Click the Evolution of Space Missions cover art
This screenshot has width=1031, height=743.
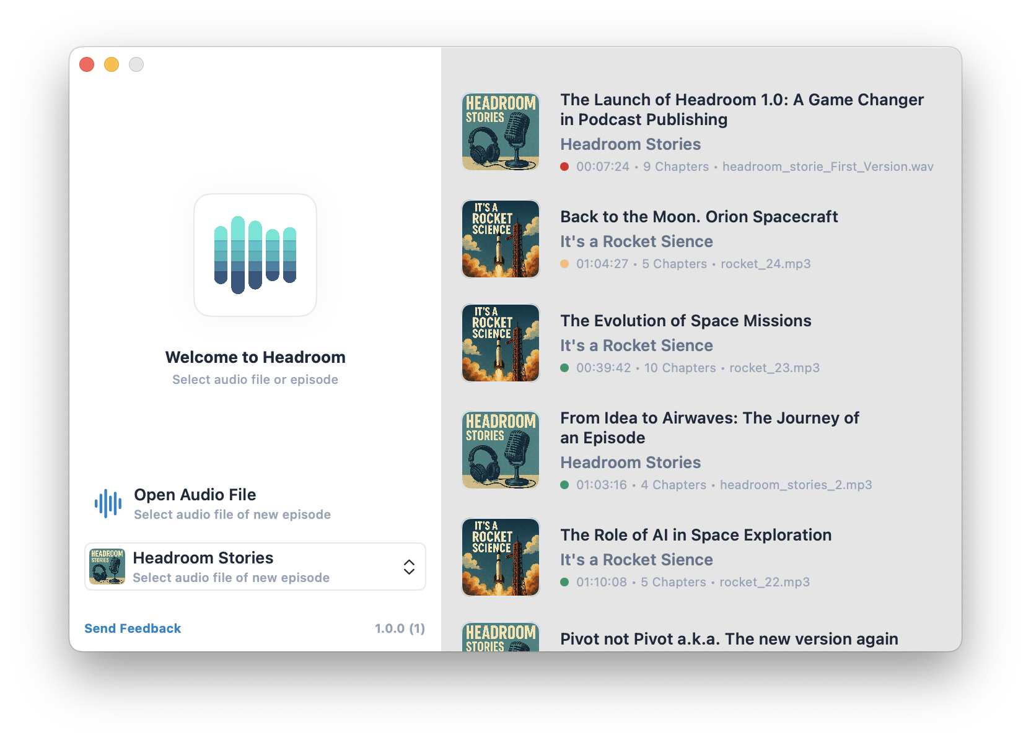501,343
